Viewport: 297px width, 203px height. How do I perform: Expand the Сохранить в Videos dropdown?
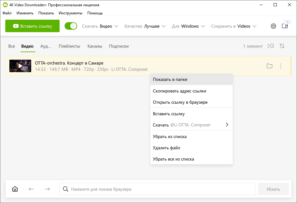click(x=234, y=26)
